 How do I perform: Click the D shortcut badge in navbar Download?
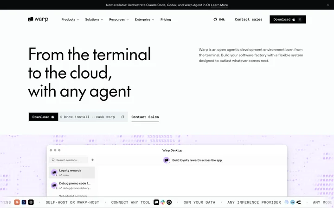coord(300,19)
